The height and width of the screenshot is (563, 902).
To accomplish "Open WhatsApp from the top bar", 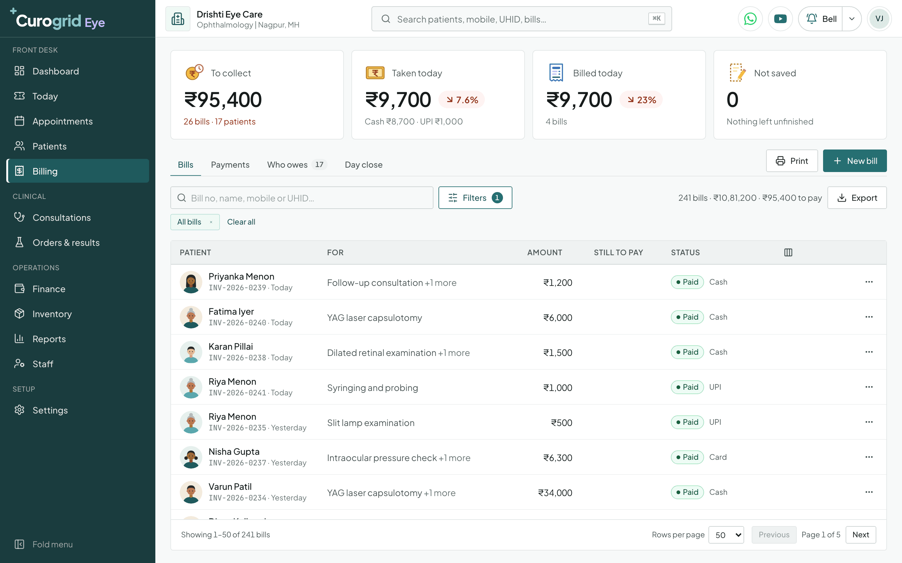I will (750, 19).
